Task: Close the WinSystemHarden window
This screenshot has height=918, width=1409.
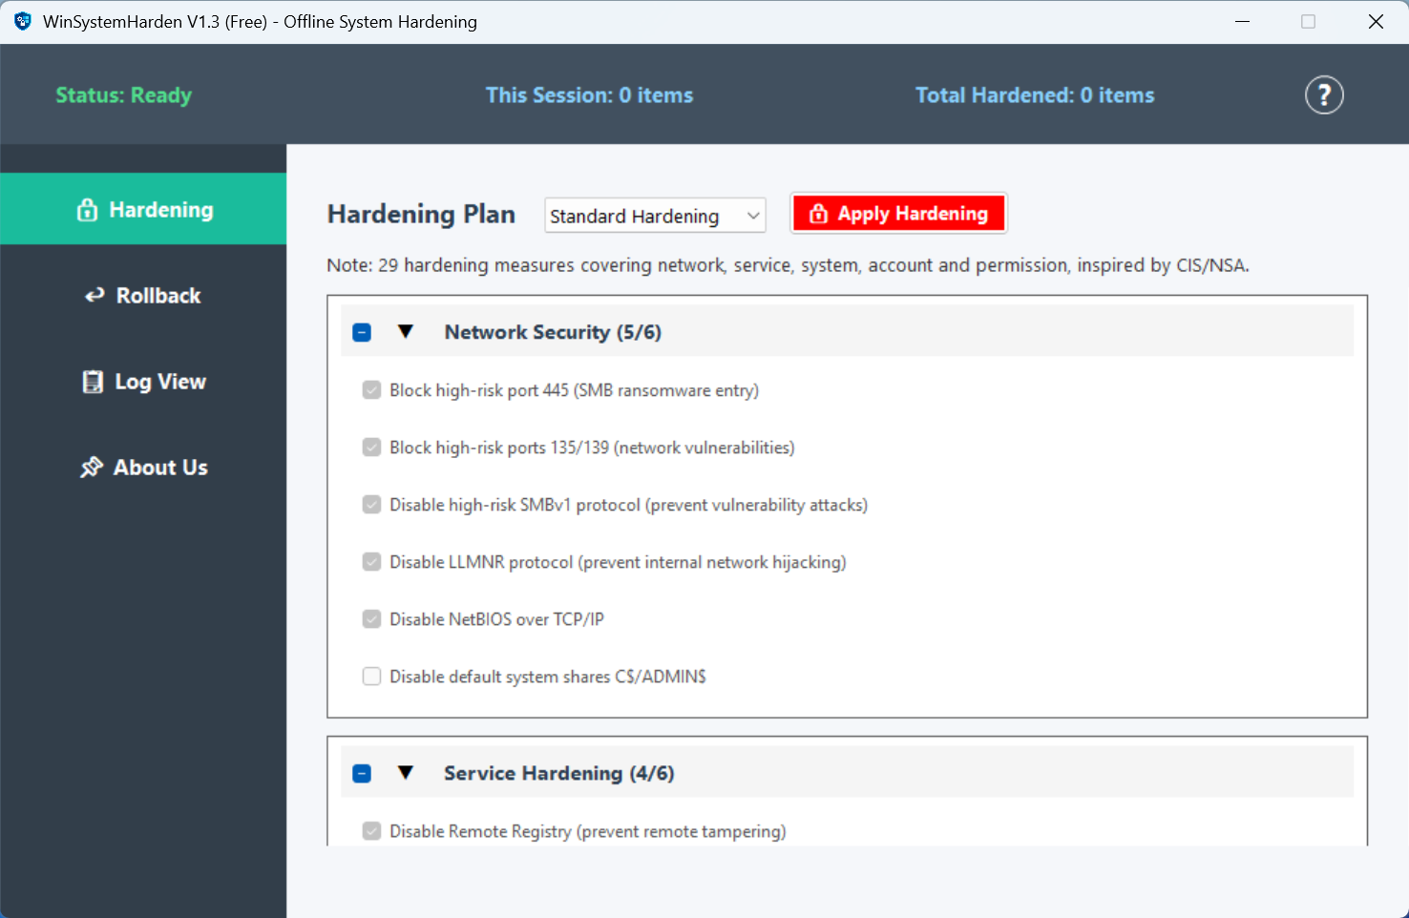Action: pyautogui.click(x=1376, y=21)
